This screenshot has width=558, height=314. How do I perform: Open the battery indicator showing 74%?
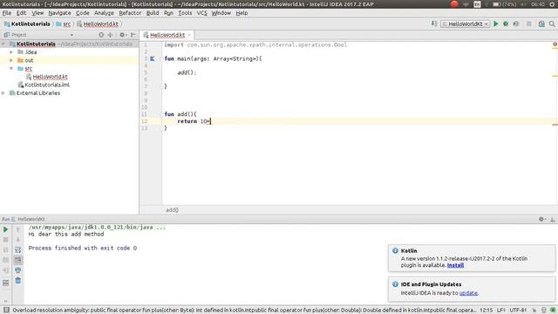click(x=504, y=4)
